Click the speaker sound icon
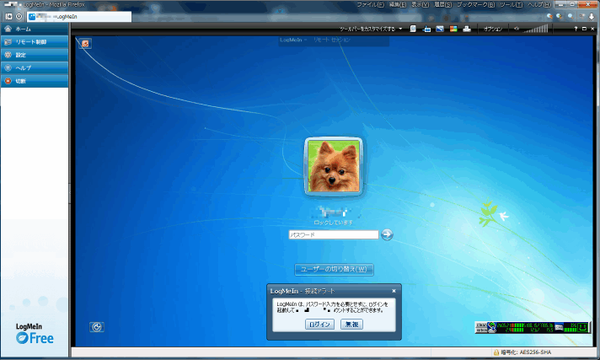 pos(517,29)
